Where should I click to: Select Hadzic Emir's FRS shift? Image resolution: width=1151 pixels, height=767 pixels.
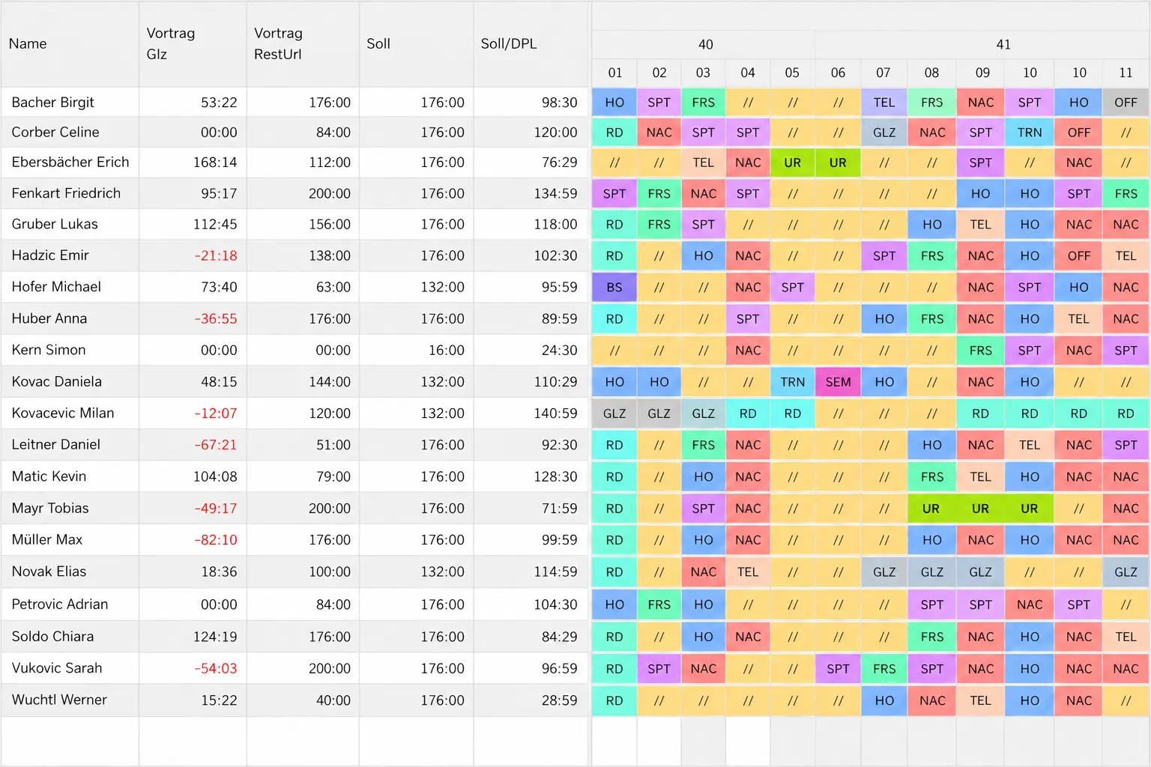coord(931,256)
